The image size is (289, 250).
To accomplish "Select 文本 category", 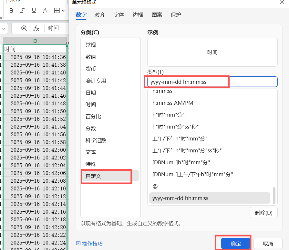I will (x=110, y=152).
